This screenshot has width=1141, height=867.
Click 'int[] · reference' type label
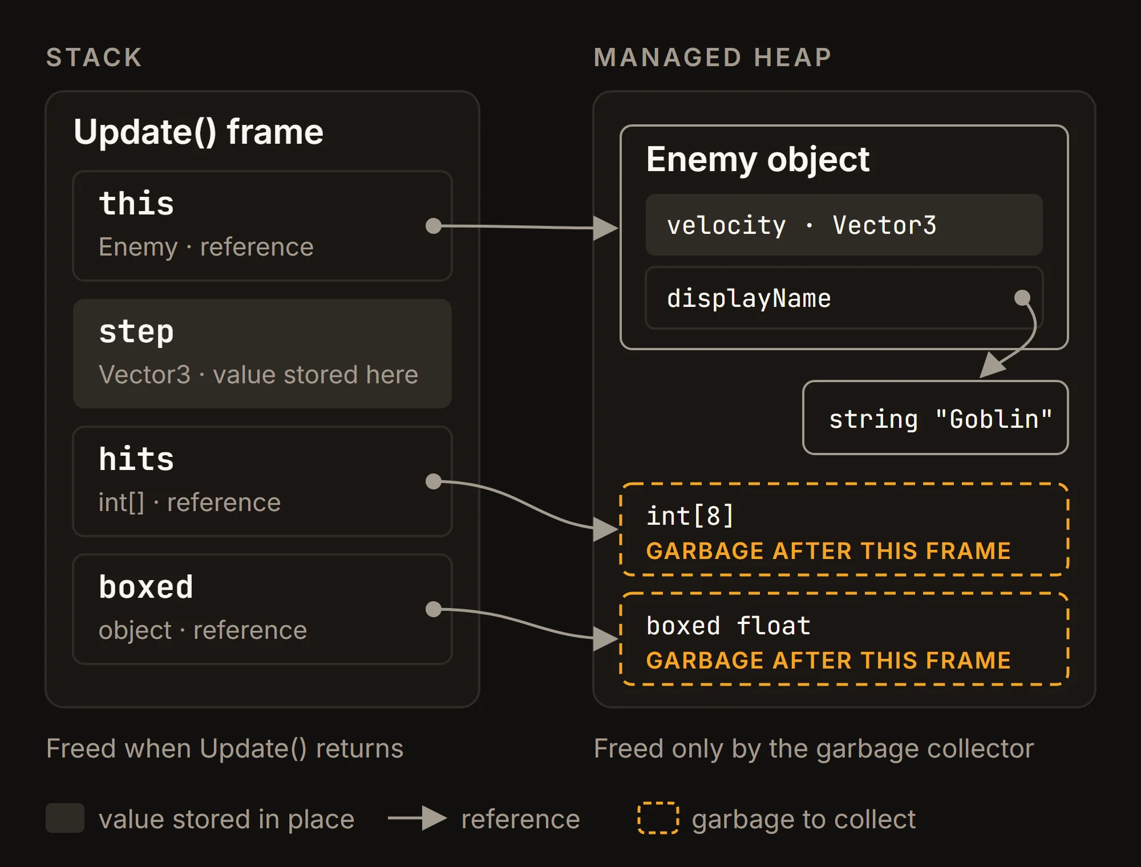pos(189,503)
